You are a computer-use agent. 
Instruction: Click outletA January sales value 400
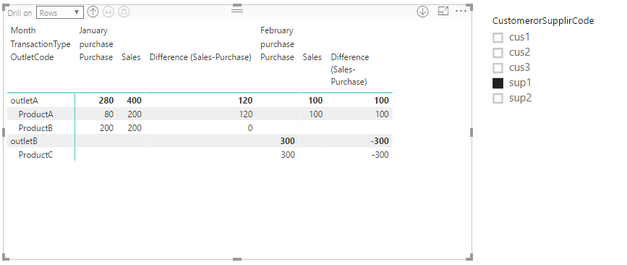134,101
